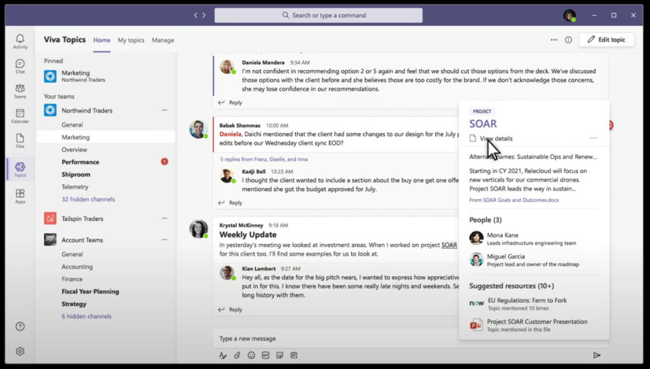The image size is (650, 369).
Task: Open the Fiscal Year Planning channel
Action: [90, 292]
